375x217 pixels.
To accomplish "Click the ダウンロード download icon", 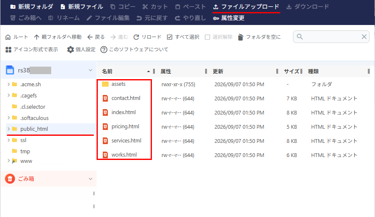I will point(289,7).
